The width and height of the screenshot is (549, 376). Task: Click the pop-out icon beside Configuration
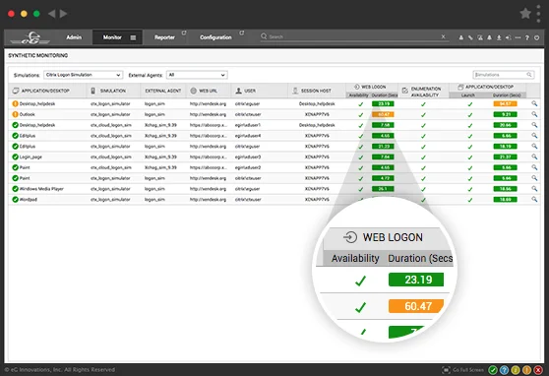tap(242, 32)
